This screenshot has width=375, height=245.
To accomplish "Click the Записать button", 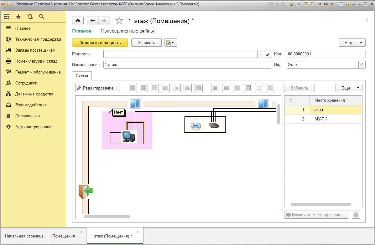I will coord(146,43).
